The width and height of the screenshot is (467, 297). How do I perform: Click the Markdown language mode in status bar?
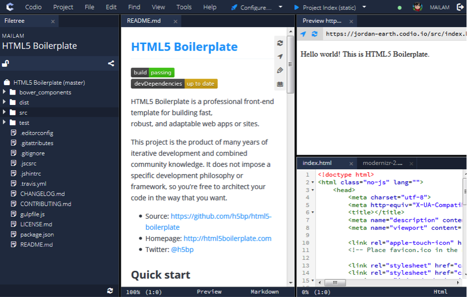point(265,292)
